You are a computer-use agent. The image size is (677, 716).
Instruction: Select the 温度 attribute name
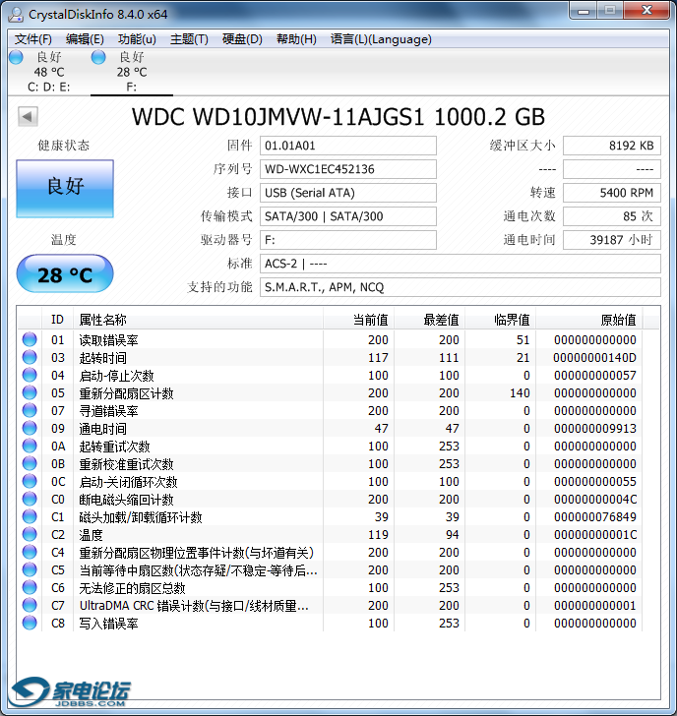tap(91, 535)
